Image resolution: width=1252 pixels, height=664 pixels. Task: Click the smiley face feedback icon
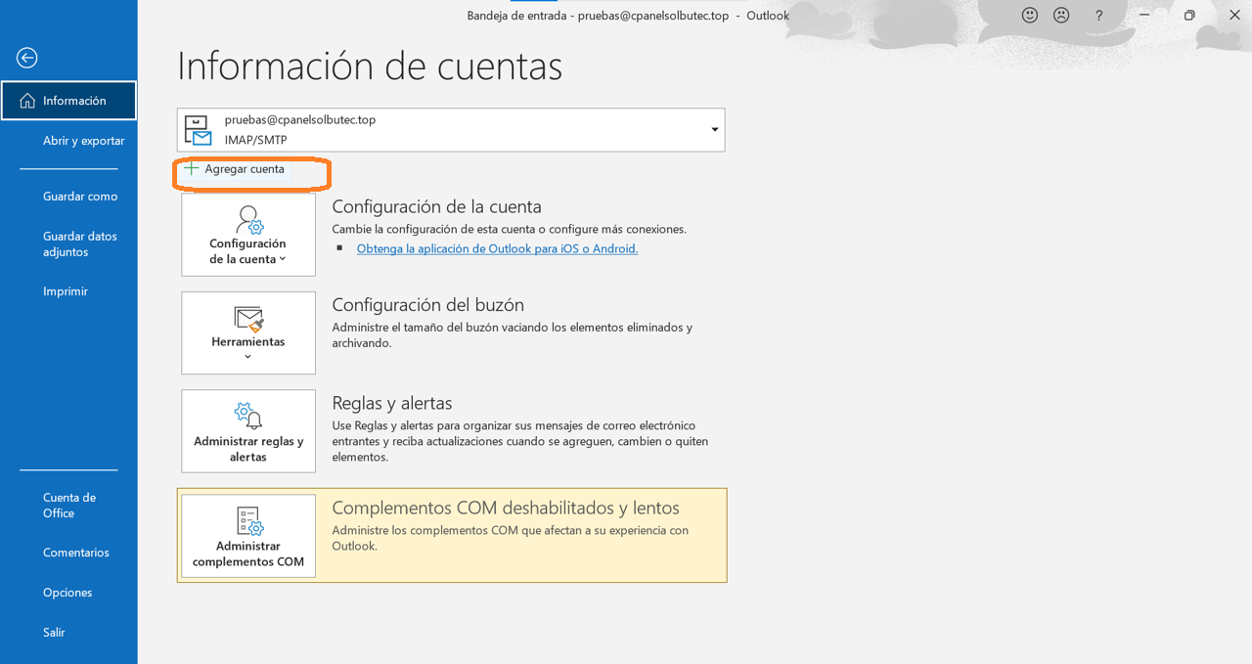pyautogui.click(x=1029, y=16)
